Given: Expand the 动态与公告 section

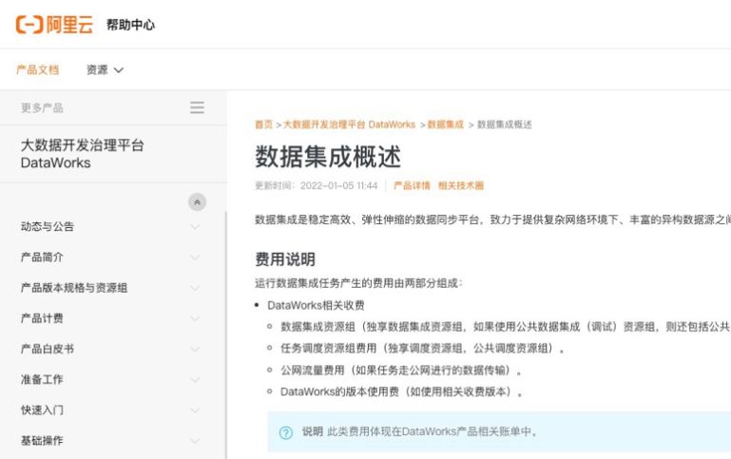Looking at the screenshot, I should pyautogui.click(x=195, y=227).
